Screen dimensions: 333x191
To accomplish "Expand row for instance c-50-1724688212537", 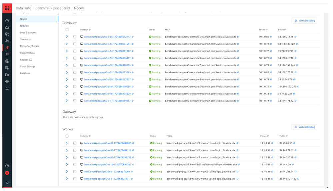I will point(67,80).
